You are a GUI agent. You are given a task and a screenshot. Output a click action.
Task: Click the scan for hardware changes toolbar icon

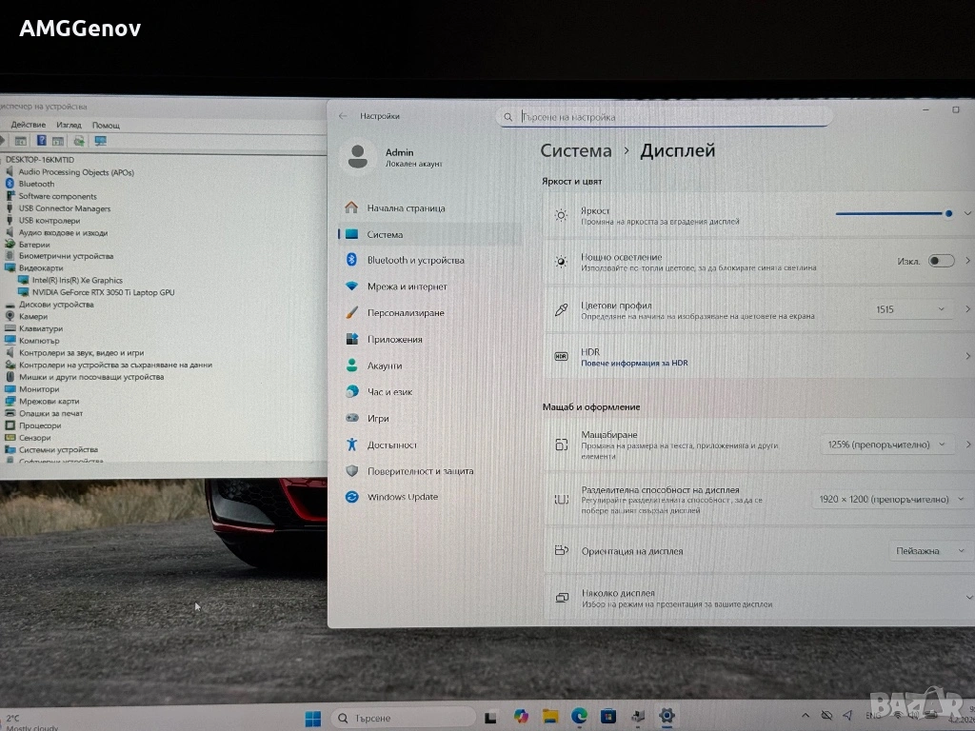[x=100, y=141]
